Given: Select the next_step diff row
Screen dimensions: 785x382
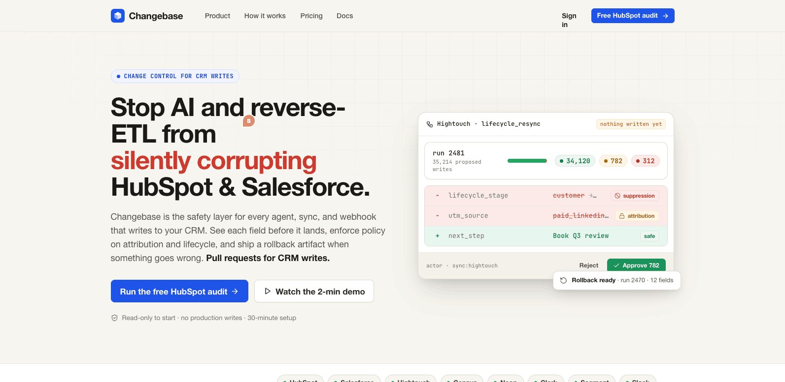Looking at the screenshot, I should click(x=546, y=236).
